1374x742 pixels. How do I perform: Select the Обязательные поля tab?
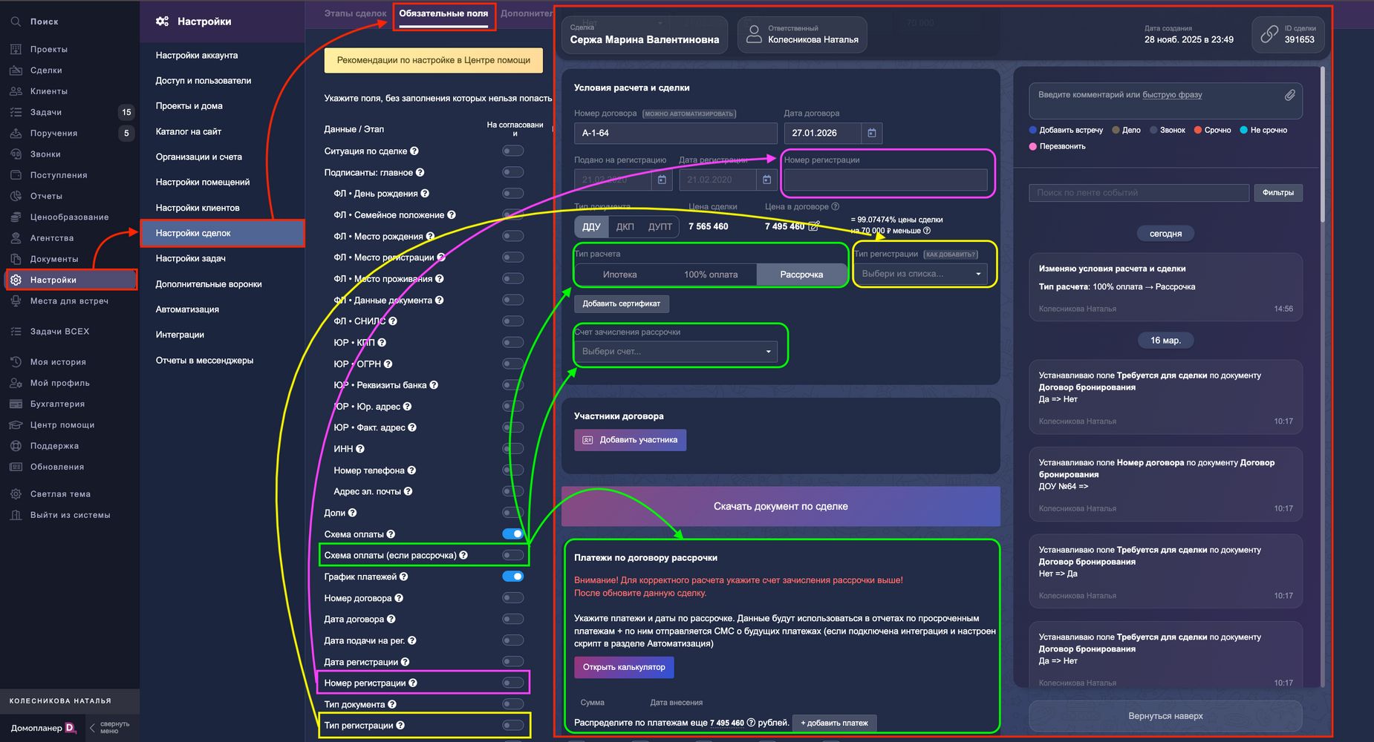click(443, 13)
